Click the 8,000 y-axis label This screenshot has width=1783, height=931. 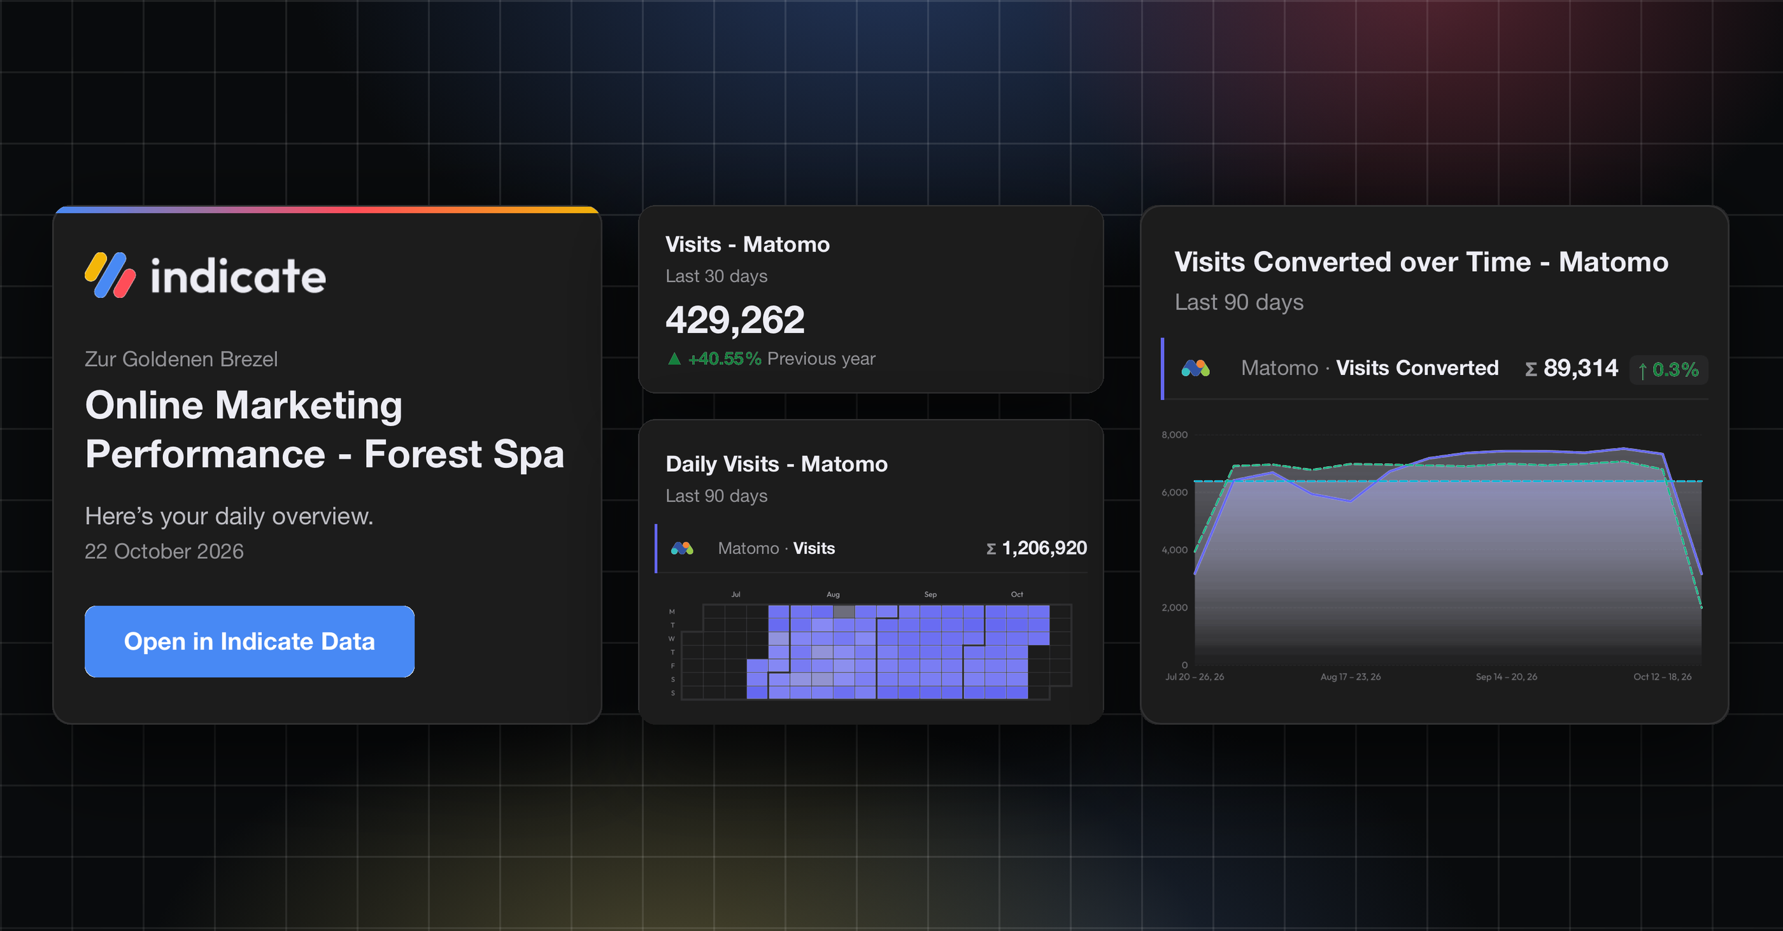pos(1174,435)
